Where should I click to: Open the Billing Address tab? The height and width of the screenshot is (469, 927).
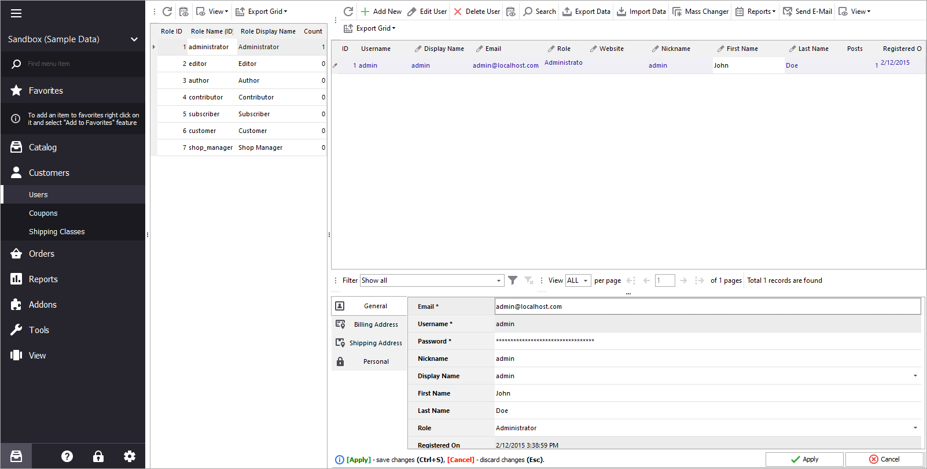coord(376,324)
